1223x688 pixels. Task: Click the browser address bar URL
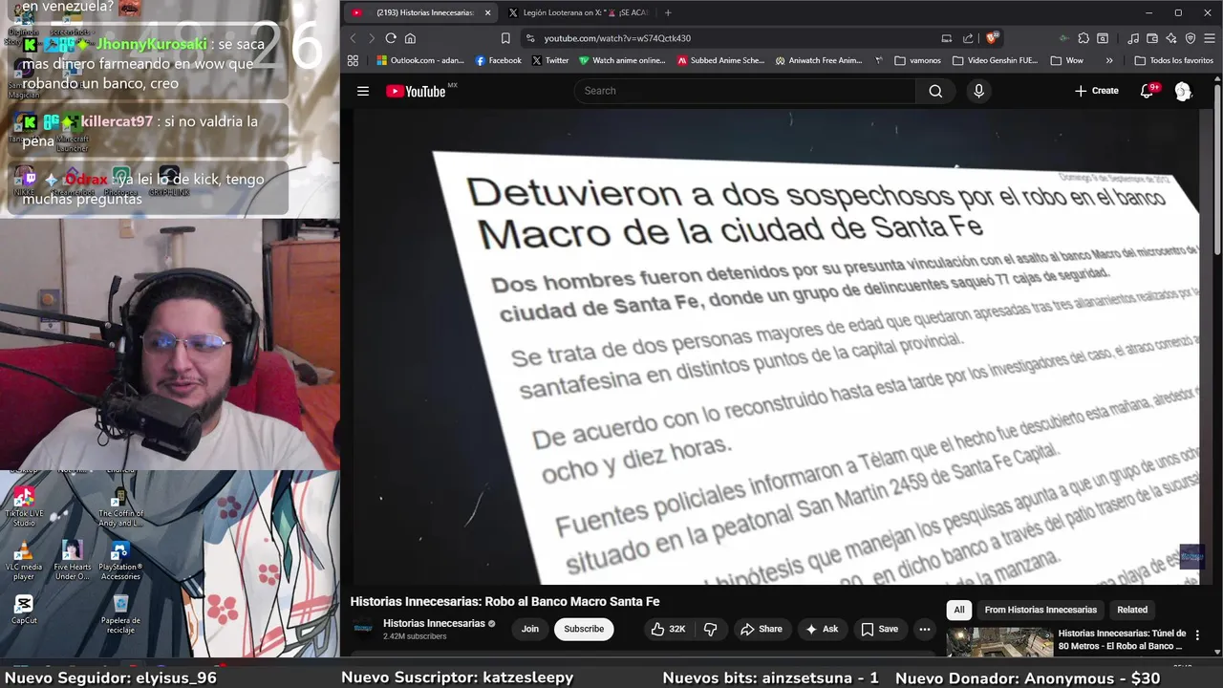617,38
